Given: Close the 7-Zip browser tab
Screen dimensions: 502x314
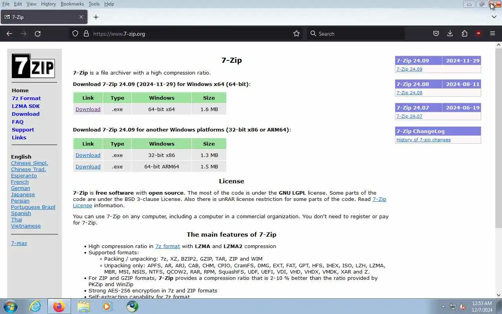Looking at the screenshot, I should click(81, 17).
